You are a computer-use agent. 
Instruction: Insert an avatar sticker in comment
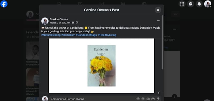click(x=138, y=99)
